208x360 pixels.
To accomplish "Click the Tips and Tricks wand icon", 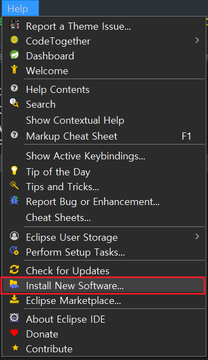I will coord(14,185).
